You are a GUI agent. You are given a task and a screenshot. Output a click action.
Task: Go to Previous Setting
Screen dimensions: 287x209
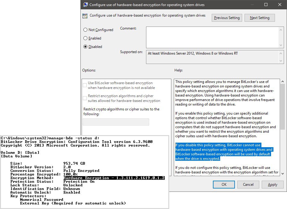coord(227,18)
